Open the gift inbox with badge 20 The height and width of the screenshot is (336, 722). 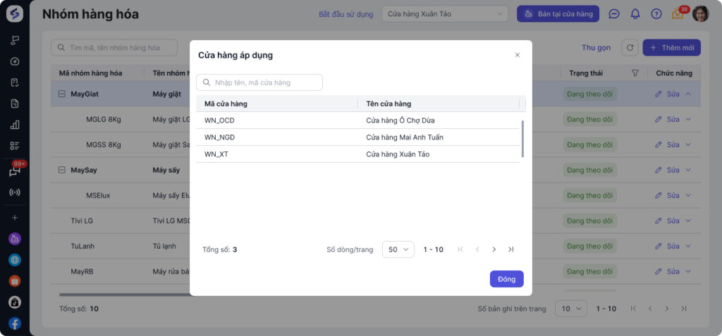pos(678,14)
